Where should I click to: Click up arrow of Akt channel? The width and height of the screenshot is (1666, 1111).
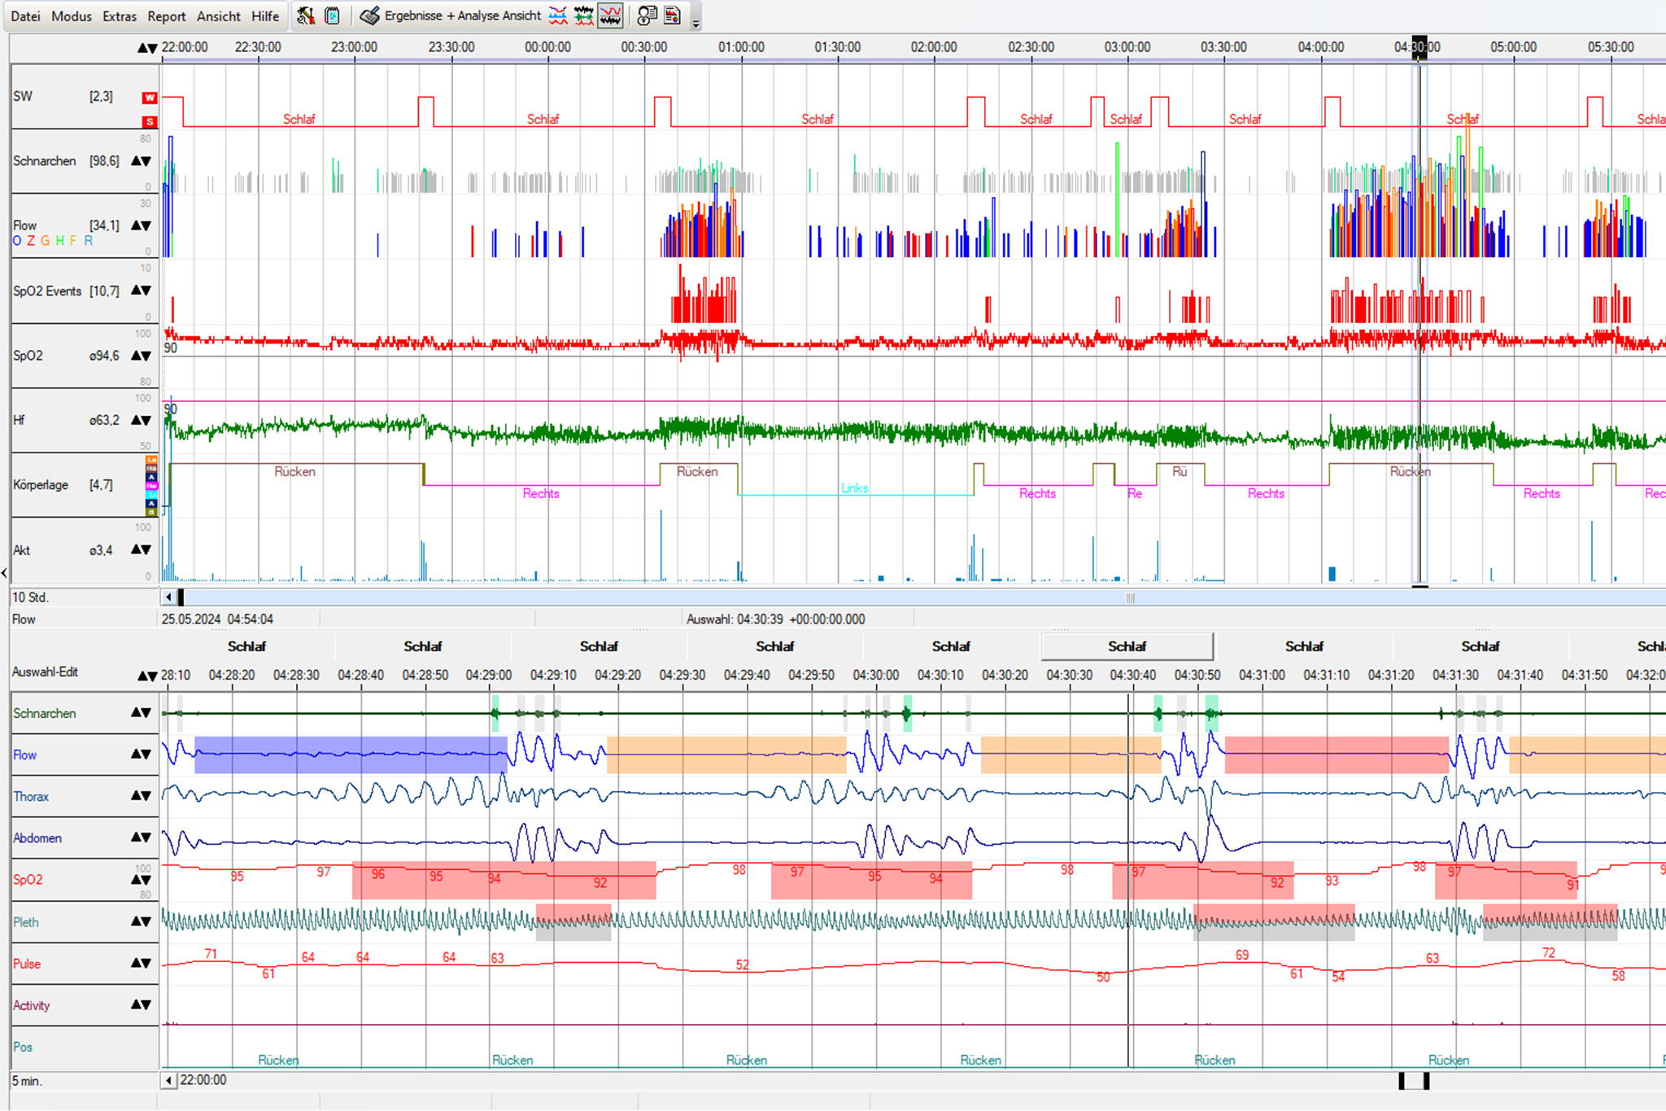click(136, 550)
